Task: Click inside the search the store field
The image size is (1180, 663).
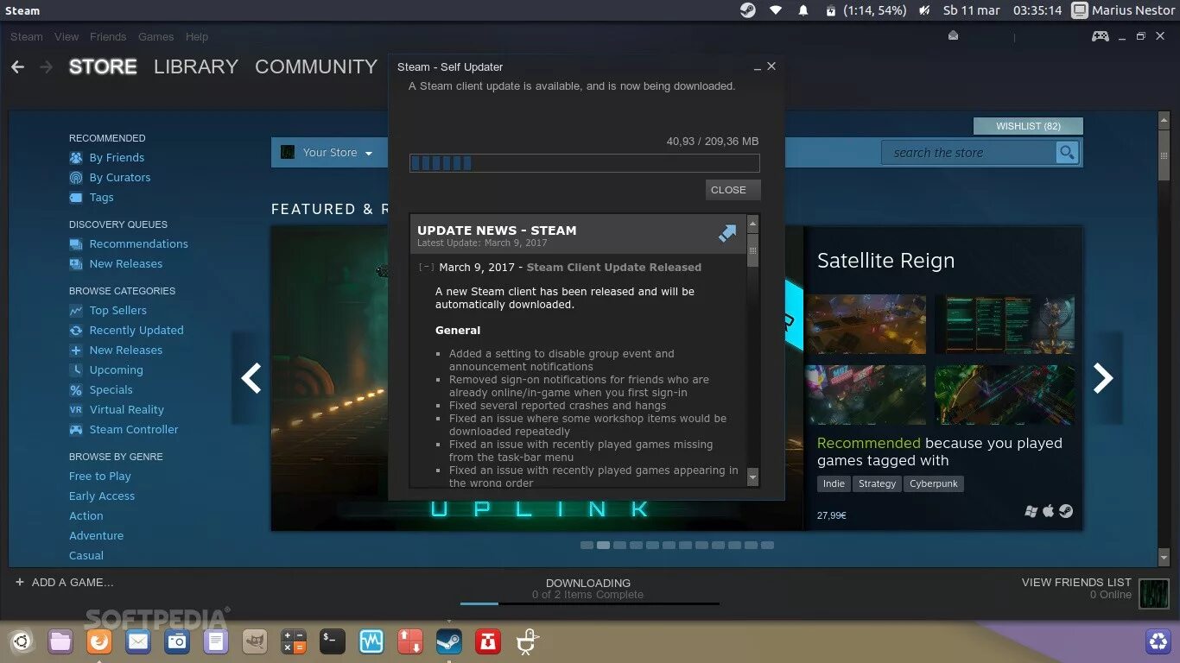Action: click(x=968, y=153)
